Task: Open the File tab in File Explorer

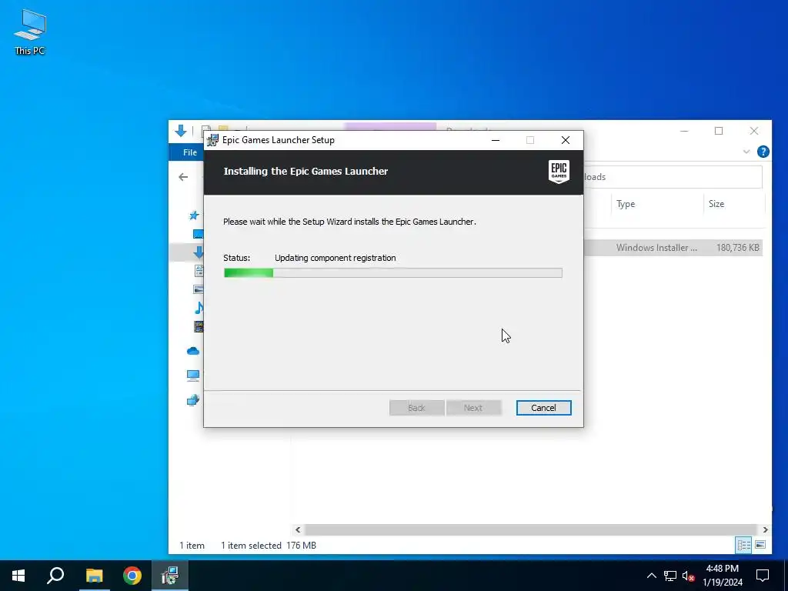Action: pos(190,152)
